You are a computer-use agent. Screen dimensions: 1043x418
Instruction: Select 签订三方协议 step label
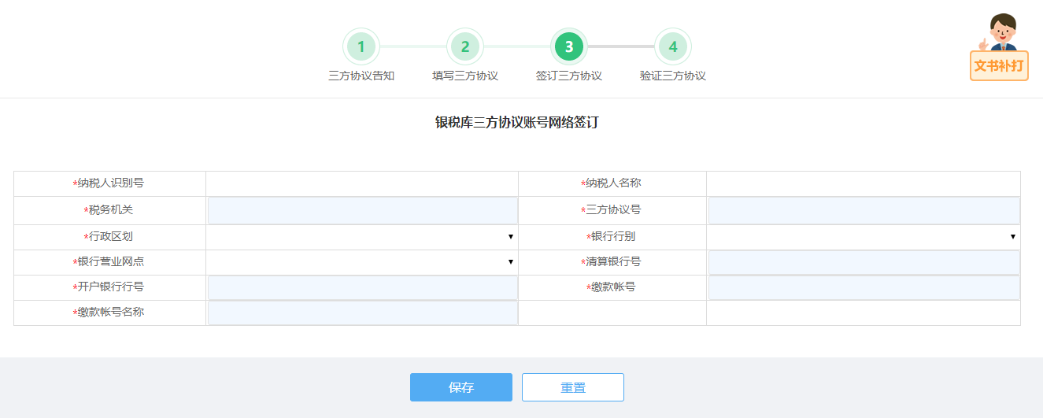coord(569,76)
